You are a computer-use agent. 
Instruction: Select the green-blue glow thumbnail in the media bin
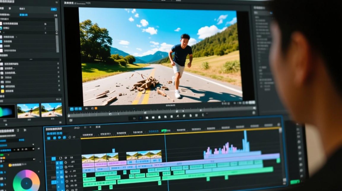(7, 111)
